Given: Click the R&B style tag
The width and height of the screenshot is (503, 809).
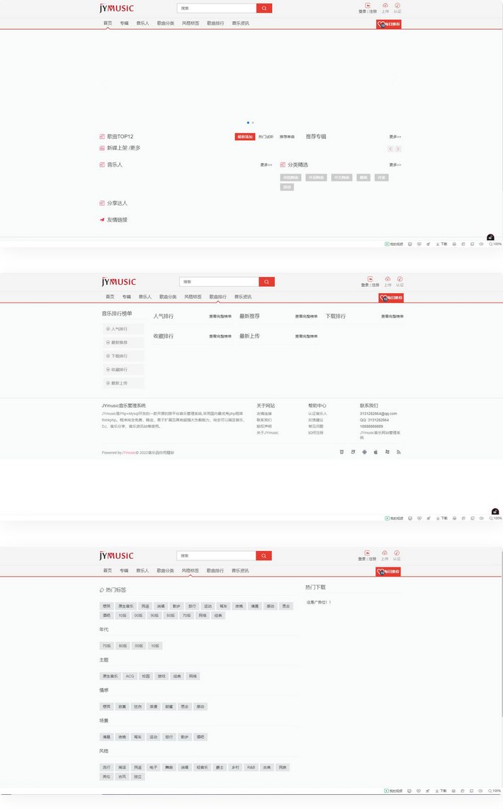Looking at the screenshot, I should pyautogui.click(x=251, y=767).
